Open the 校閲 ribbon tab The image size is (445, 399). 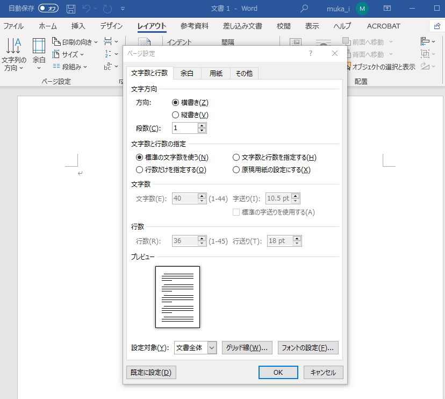(284, 26)
